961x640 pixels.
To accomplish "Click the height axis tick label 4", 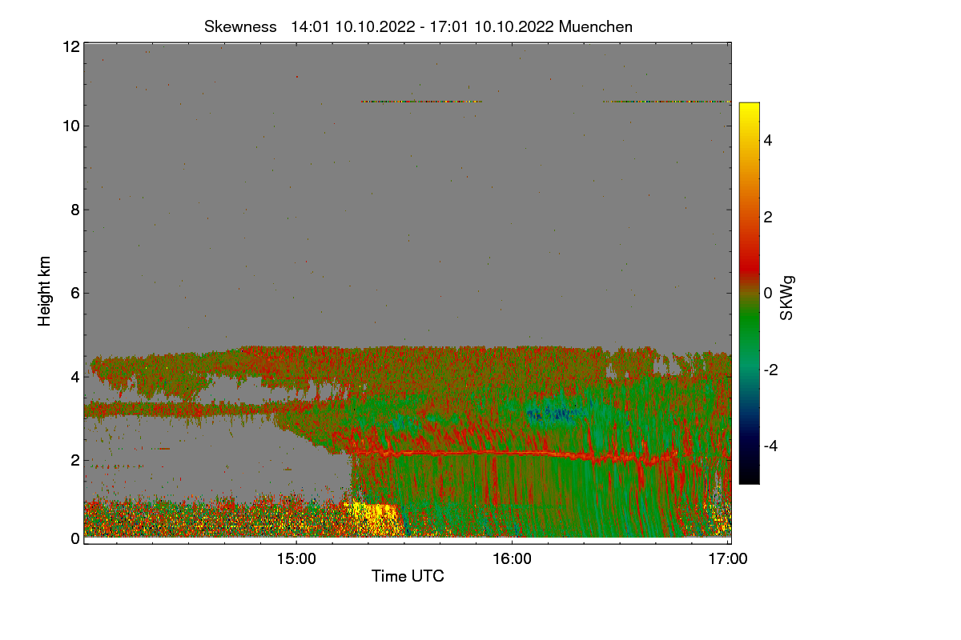I will [x=74, y=376].
